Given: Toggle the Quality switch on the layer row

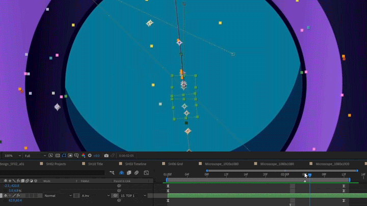Looking at the screenshot, I should [14, 195].
